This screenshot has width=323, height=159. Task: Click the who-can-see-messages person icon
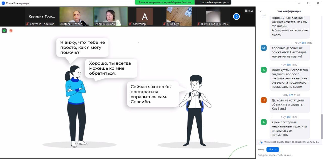pyautogui.click(x=261, y=142)
